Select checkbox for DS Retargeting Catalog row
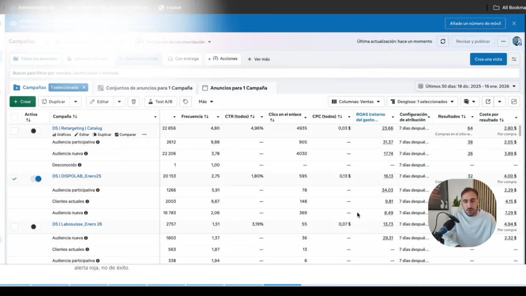The height and width of the screenshot is (296, 526). [14, 131]
